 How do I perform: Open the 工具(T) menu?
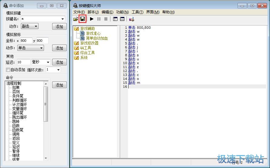click(137, 12)
